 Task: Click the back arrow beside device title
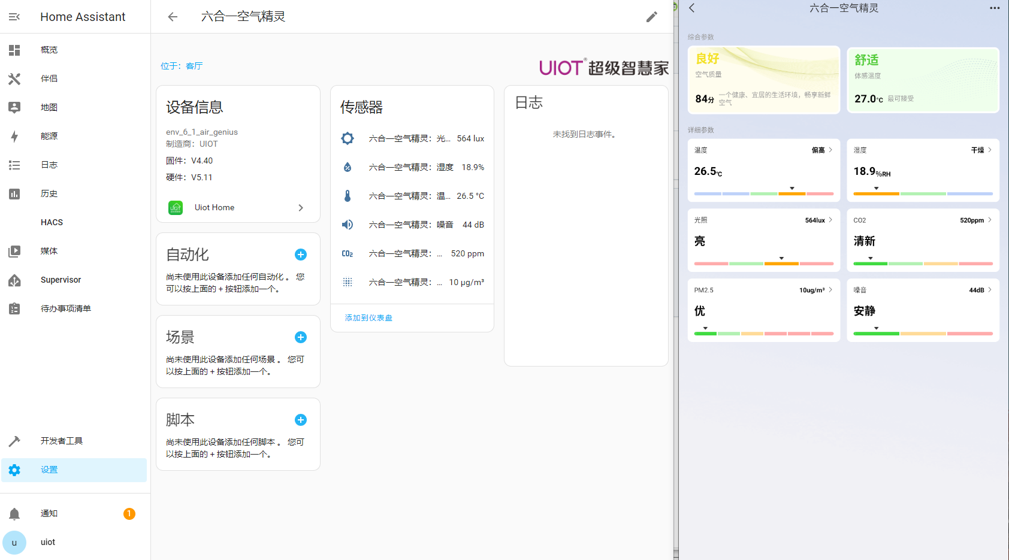(173, 17)
